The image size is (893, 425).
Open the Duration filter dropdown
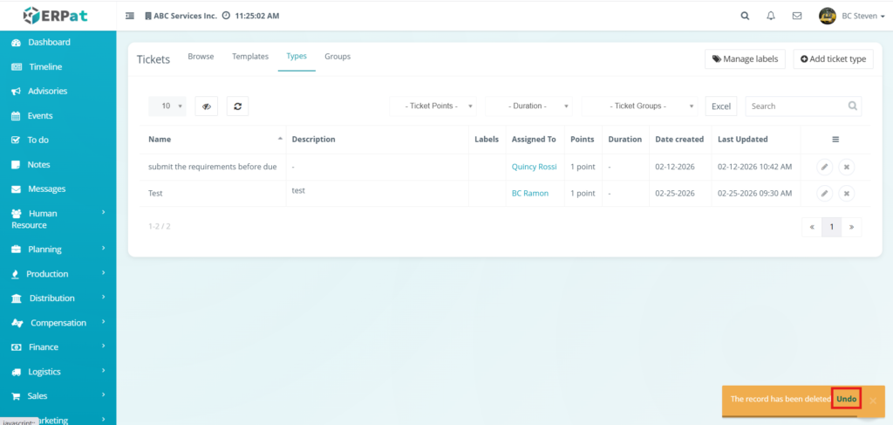click(529, 106)
